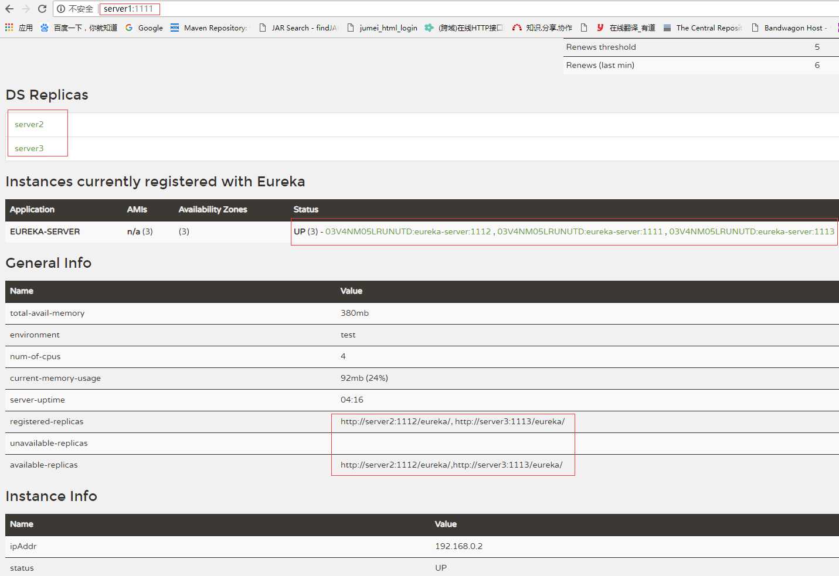Open the online HTTP interface bookmark

click(464, 28)
